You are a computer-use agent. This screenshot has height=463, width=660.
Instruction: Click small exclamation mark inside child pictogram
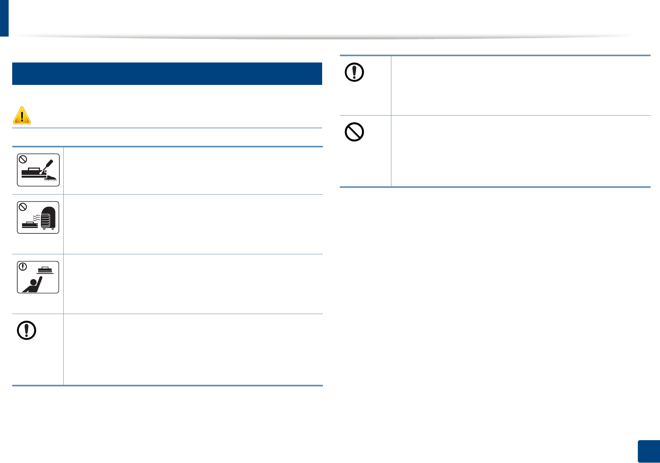click(x=23, y=267)
